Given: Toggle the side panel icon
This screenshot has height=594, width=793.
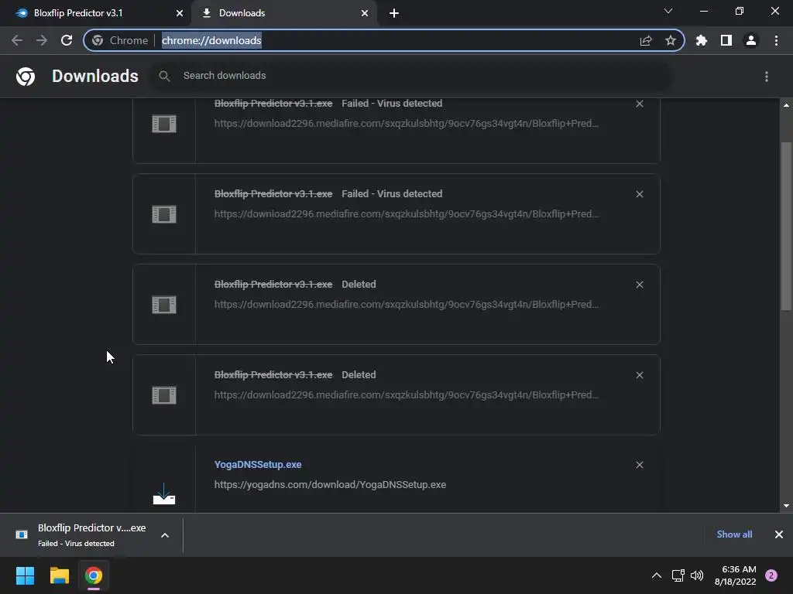Looking at the screenshot, I should click(x=726, y=40).
